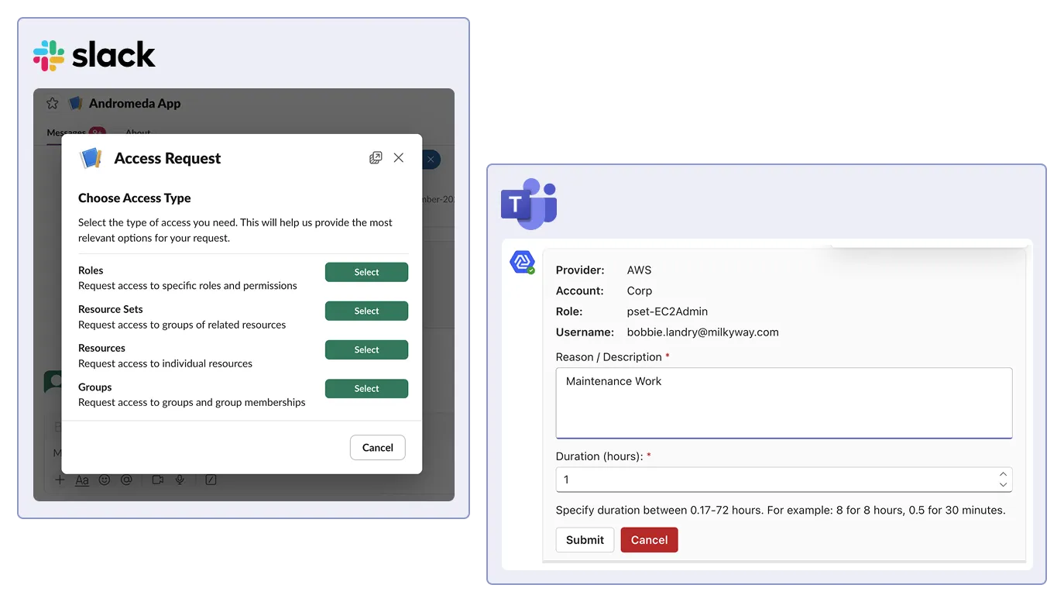The image size is (1064, 602).
Task: Open Access Request dialog in new window
Action: pos(376,158)
